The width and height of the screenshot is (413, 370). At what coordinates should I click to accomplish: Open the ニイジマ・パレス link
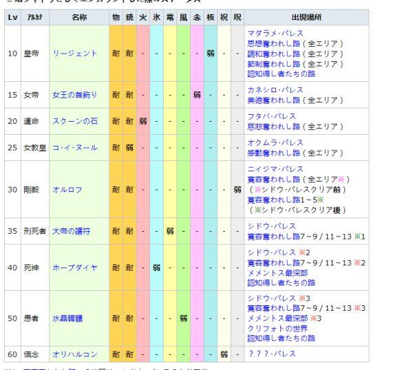tap(275, 169)
